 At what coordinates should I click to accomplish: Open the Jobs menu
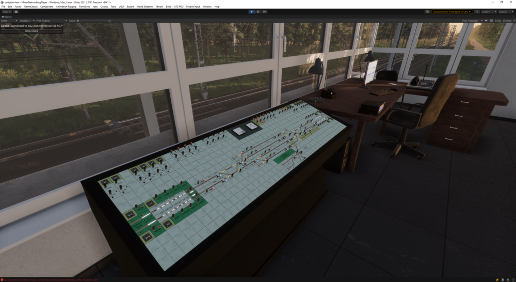(x=95, y=7)
